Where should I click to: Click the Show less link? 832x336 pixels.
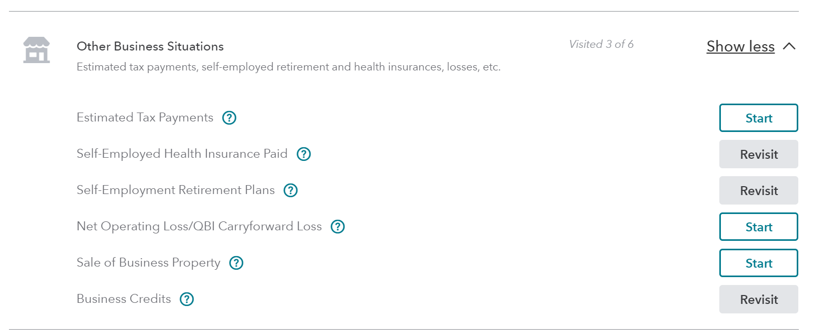pos(740,46)
